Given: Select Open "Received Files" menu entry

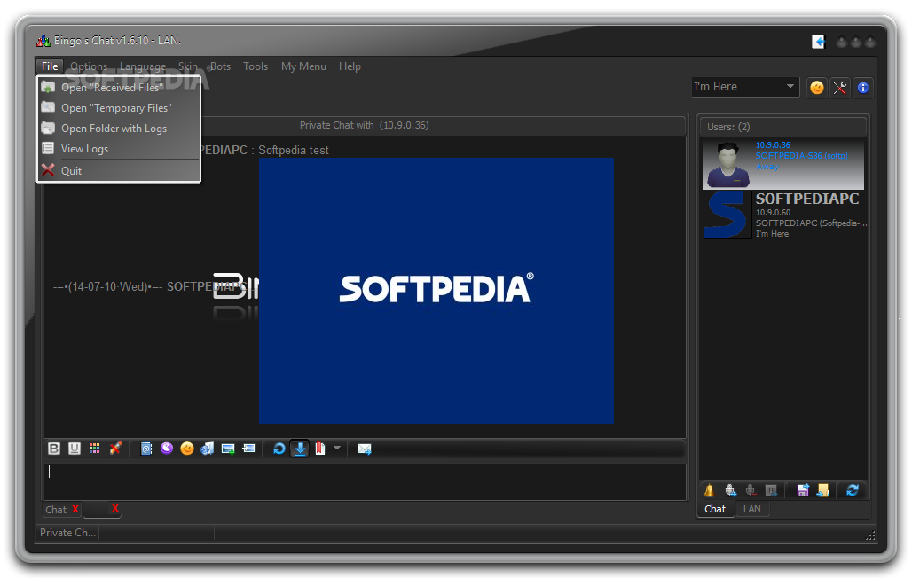Looking at the screenshot, I should pos(119,87).
